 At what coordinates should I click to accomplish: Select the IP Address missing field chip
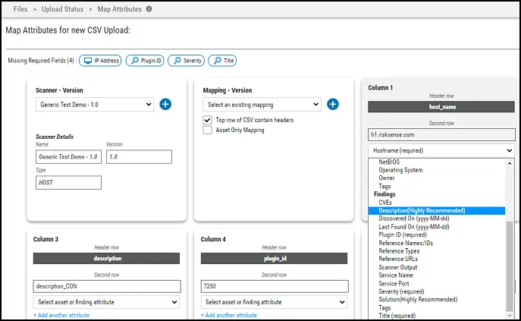click(100, 61)
